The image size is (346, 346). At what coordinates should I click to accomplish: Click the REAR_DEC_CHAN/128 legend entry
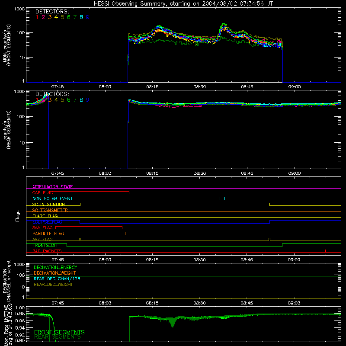pos(57,279)
